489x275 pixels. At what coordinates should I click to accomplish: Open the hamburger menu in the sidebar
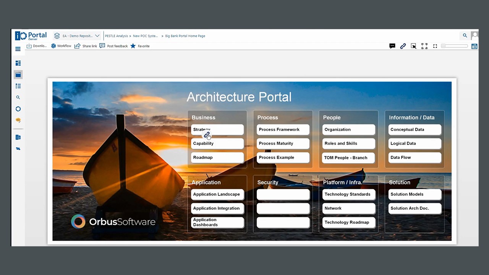(18, 49)
